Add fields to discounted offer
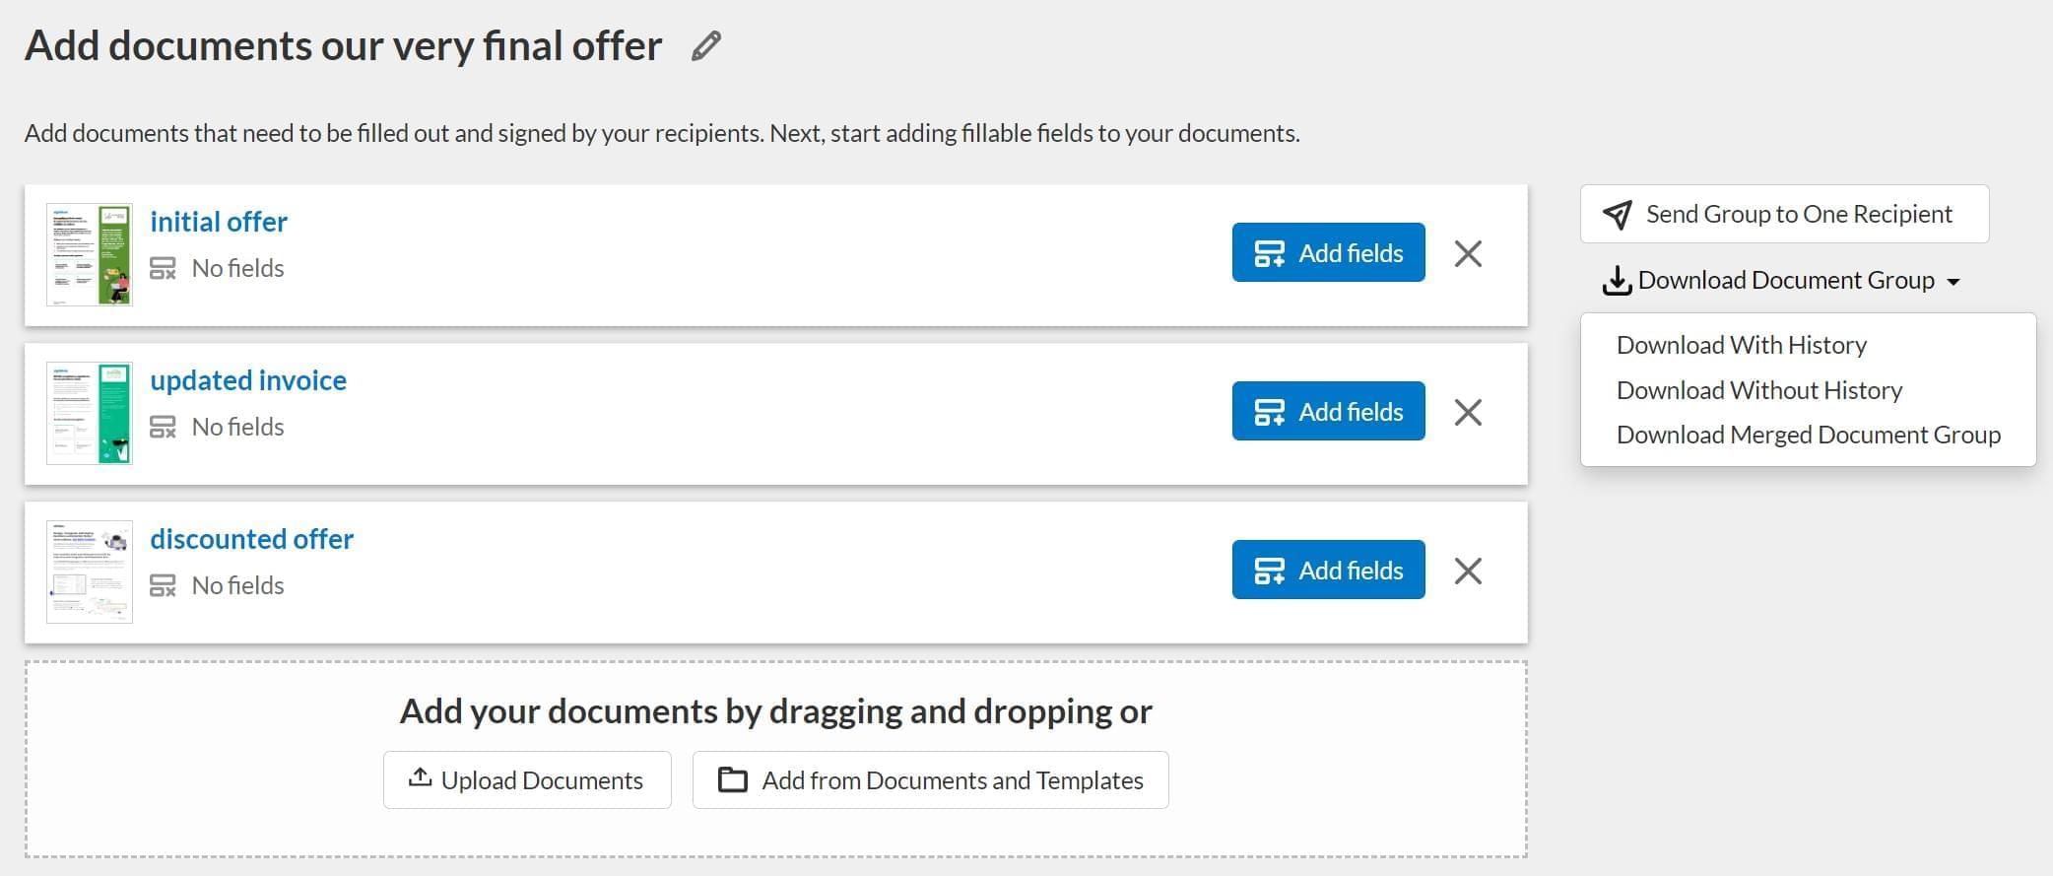The height and width of the screenshot is (876, 2053). 1328,571
